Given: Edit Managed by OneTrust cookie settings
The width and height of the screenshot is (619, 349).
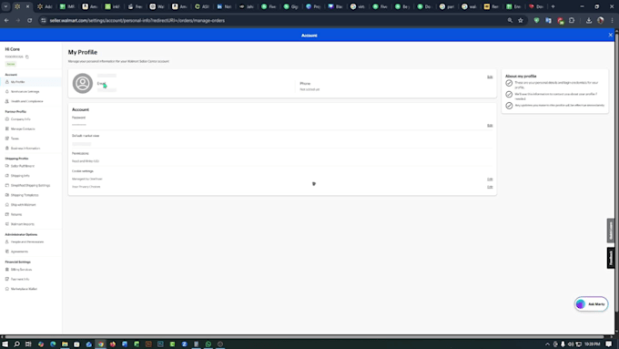Looking at the screenshot, I should pos(490,179).
